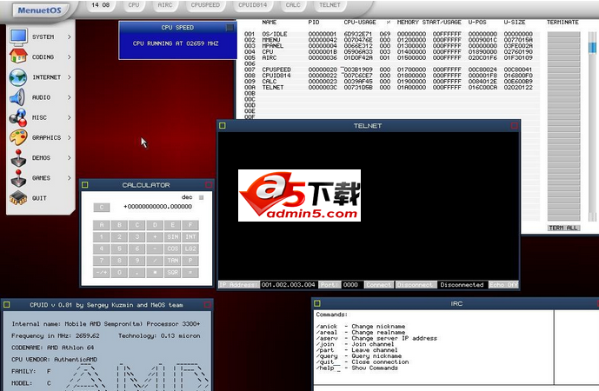The height and width of the screenshot is (391, 599).
Task: Click the -/+ sign key in Calculator
Action: tap(102, 273)
